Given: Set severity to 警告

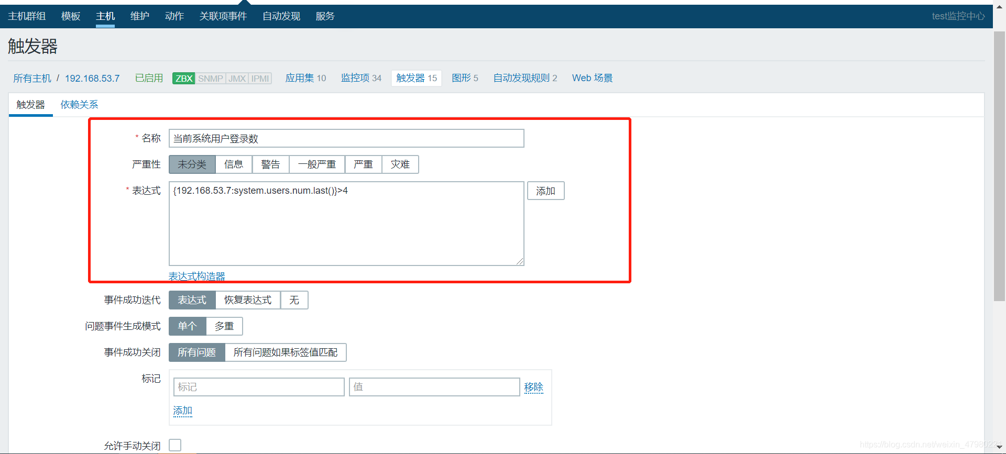Looking at the screenshot, I should click(271, 164).
